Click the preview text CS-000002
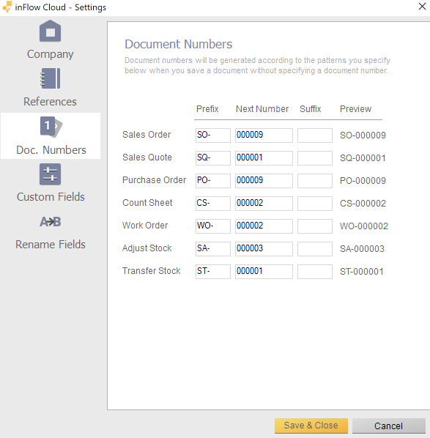Viewport: 430px width, 438px height. point(363,204)
